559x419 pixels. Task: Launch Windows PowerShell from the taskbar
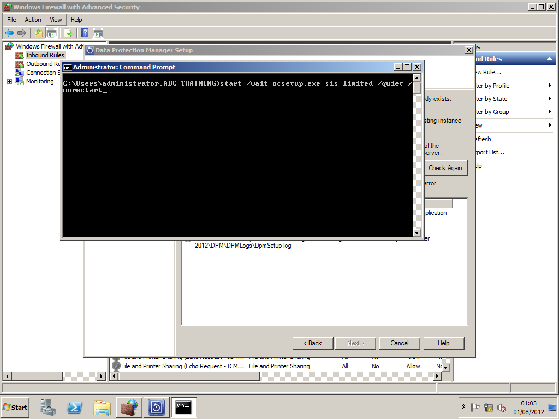pos(75,407)
